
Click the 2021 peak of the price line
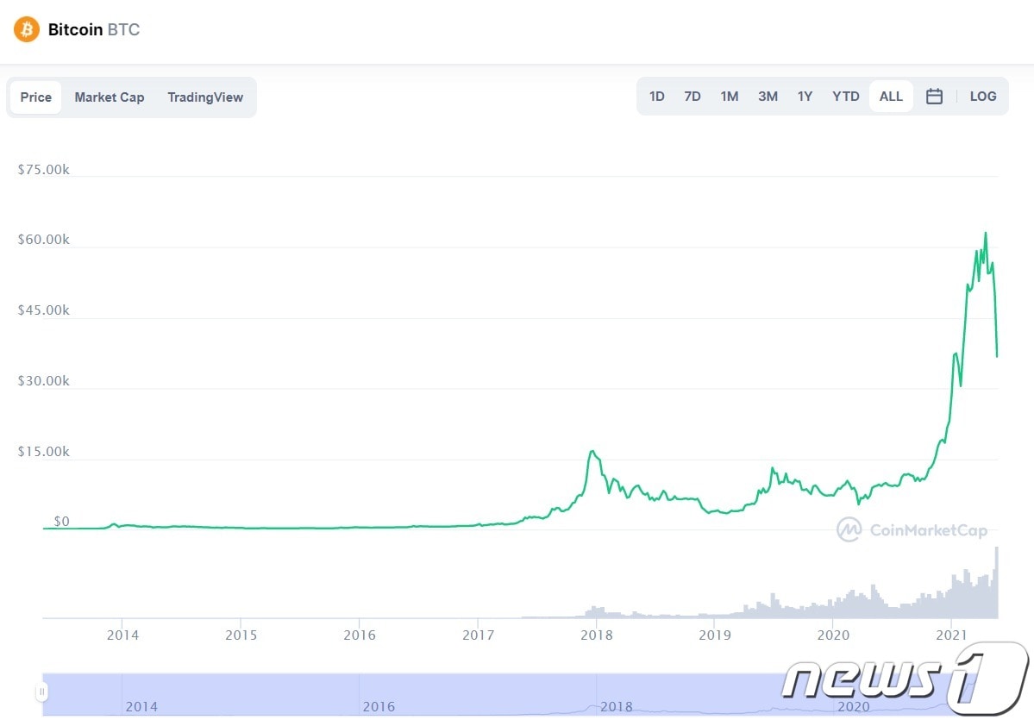pos(985,233)
